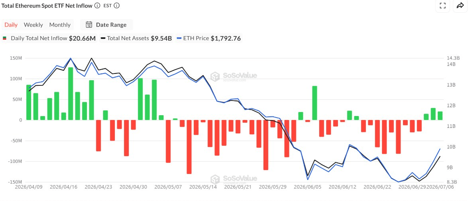The width and height of the screenshot is (468, 201).
Task: Toggle Daily Total Net Inflow legend series
Action: click(49, 39)
